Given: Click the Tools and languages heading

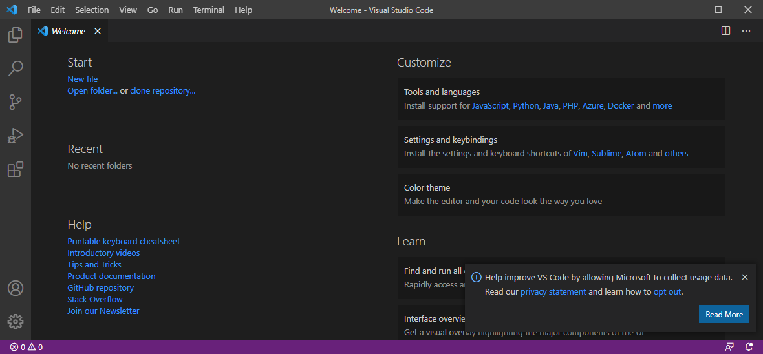Looking at the screenshot, I should (x=442, y=92).
